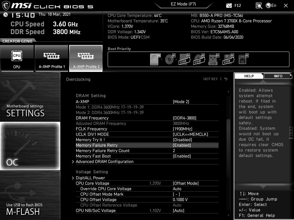This screenshot has height=220, width=294.
Task: Open the OC overclocking section
Action: point(30,146)
